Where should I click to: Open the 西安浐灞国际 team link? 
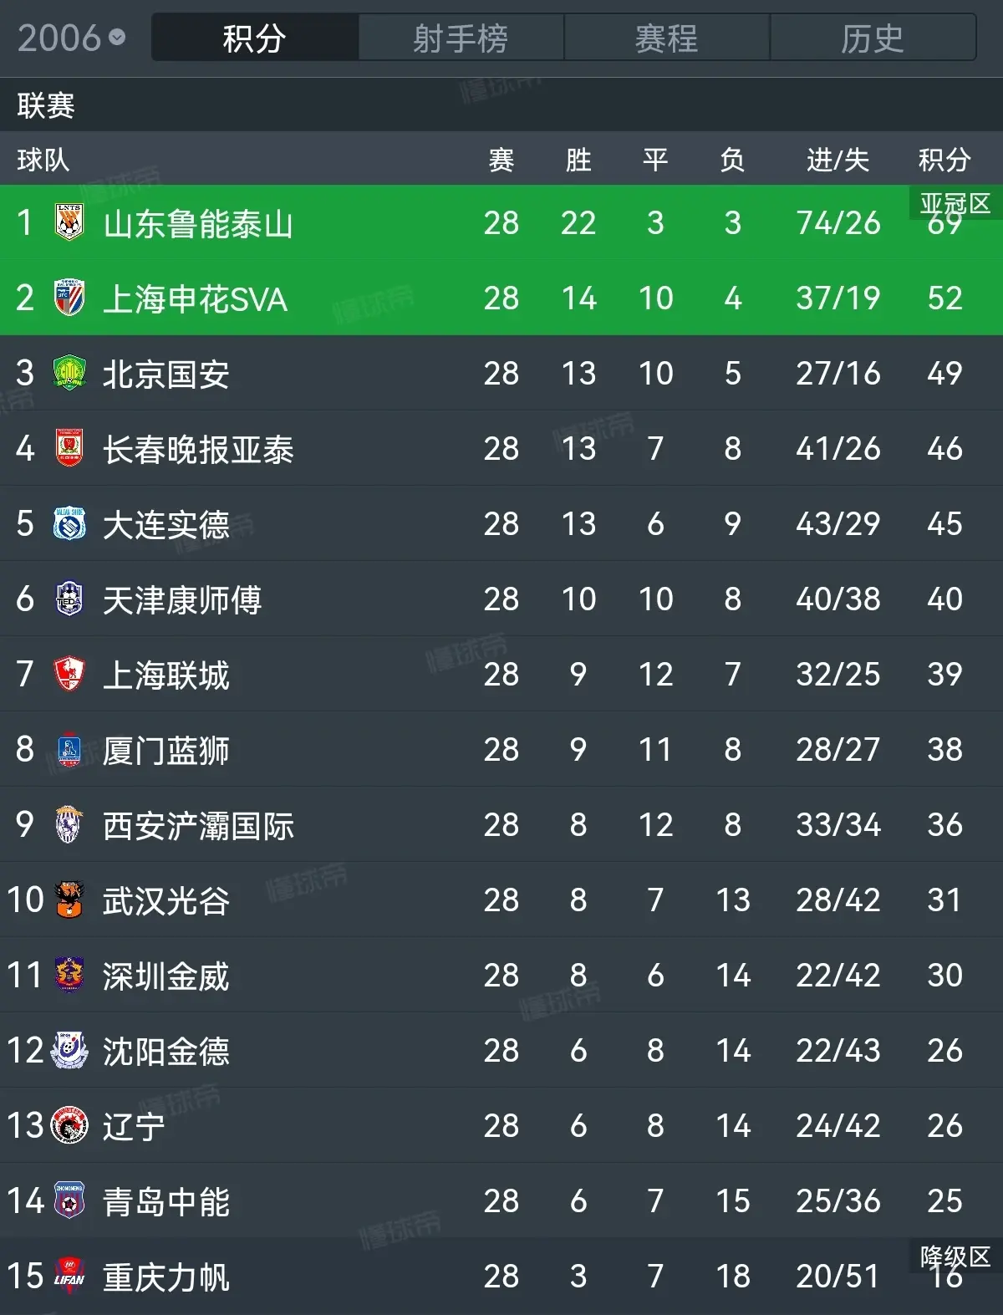pyautogui.click(x=198, y=825)
